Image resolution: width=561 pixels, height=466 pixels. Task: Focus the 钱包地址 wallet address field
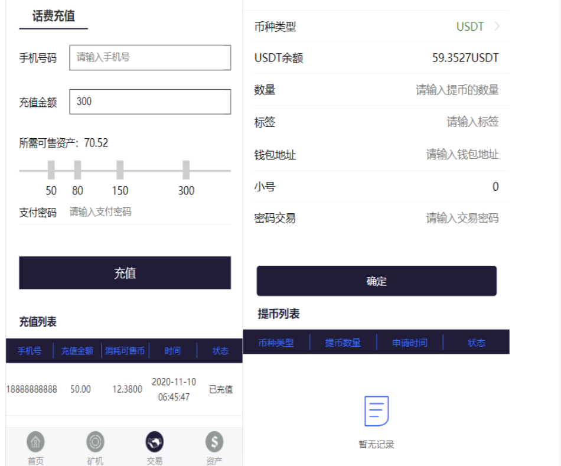point(462,154)
